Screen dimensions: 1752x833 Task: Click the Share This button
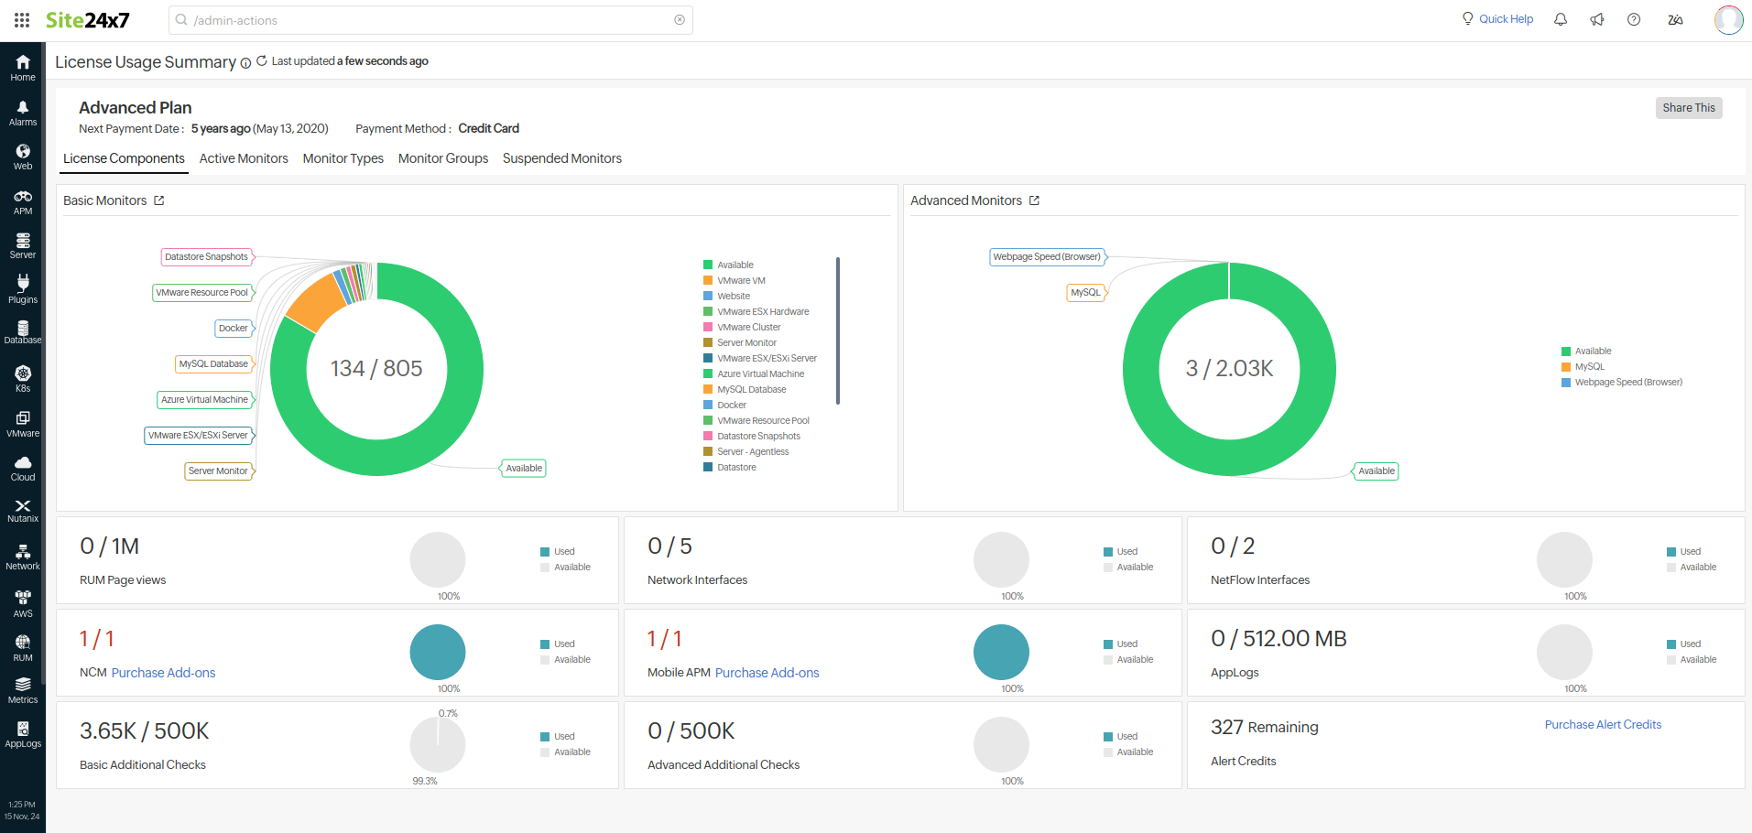pyautogui.click(x=1688, y=108)
